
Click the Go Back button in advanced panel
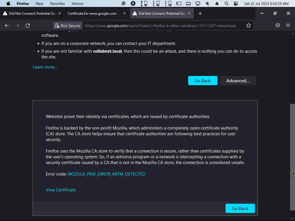click(240, 208)
